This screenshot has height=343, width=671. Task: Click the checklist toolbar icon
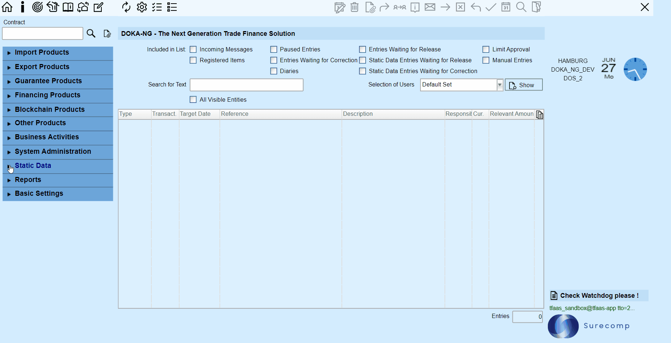[x=157, y=7]
